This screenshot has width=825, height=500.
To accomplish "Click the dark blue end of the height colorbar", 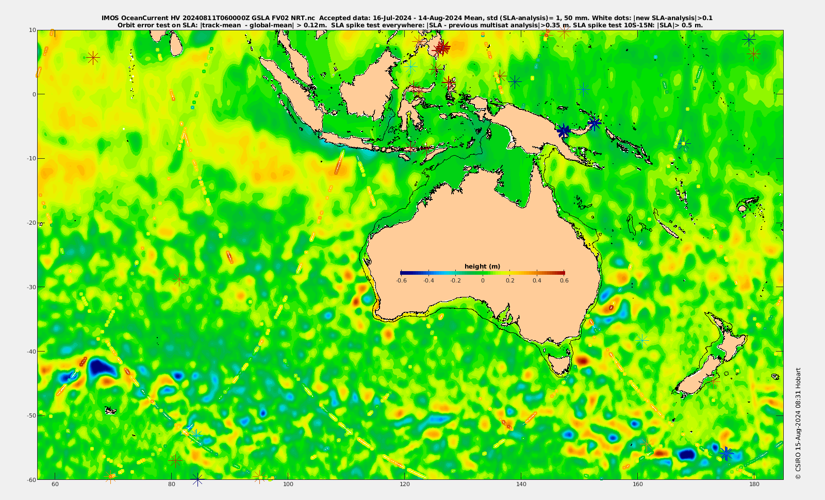I will click(403, 273).
